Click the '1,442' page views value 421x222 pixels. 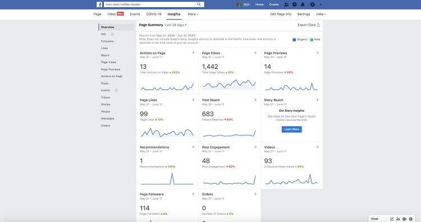210,67
